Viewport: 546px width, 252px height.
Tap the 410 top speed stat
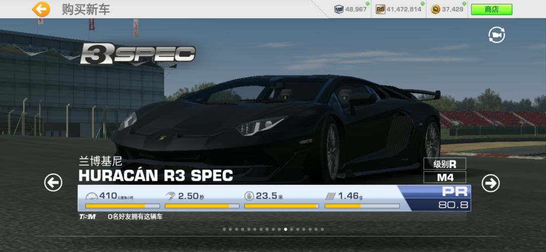pos(116,196)
